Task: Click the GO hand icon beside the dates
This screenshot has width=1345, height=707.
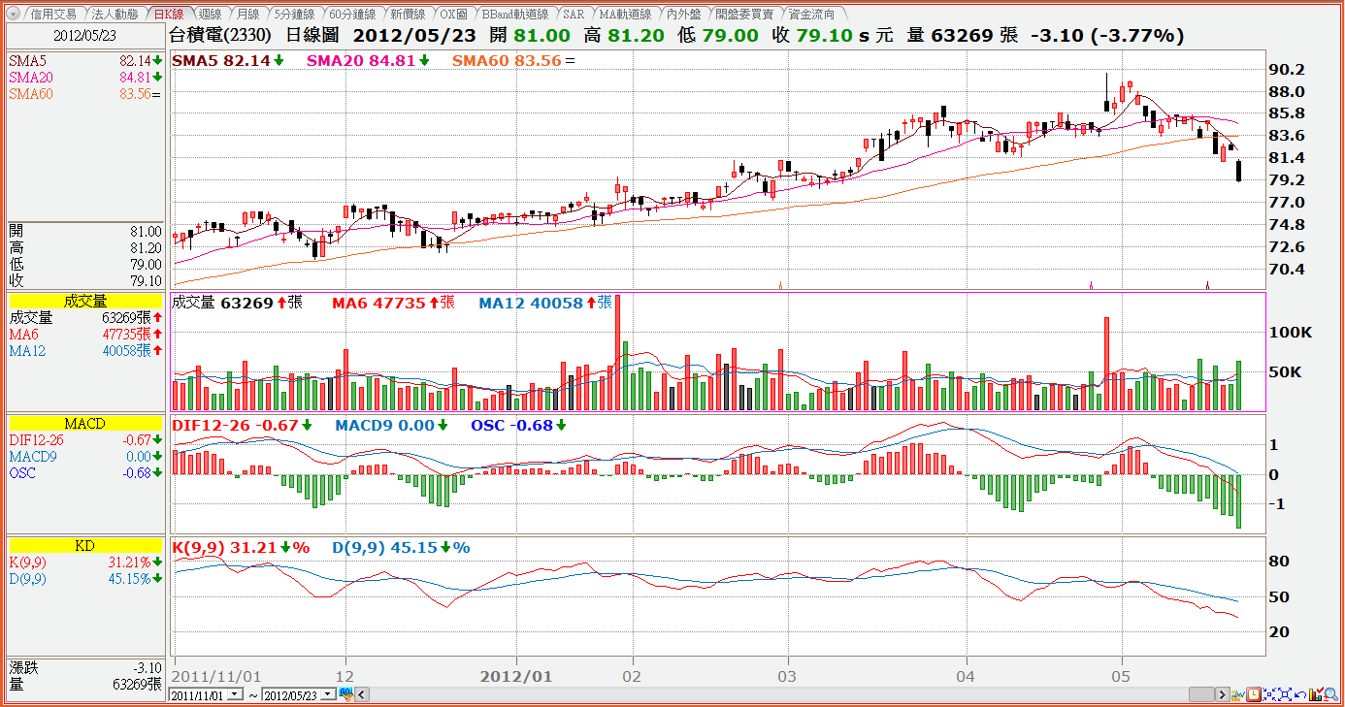Action: pyautogui.click(x=346, y=694)
